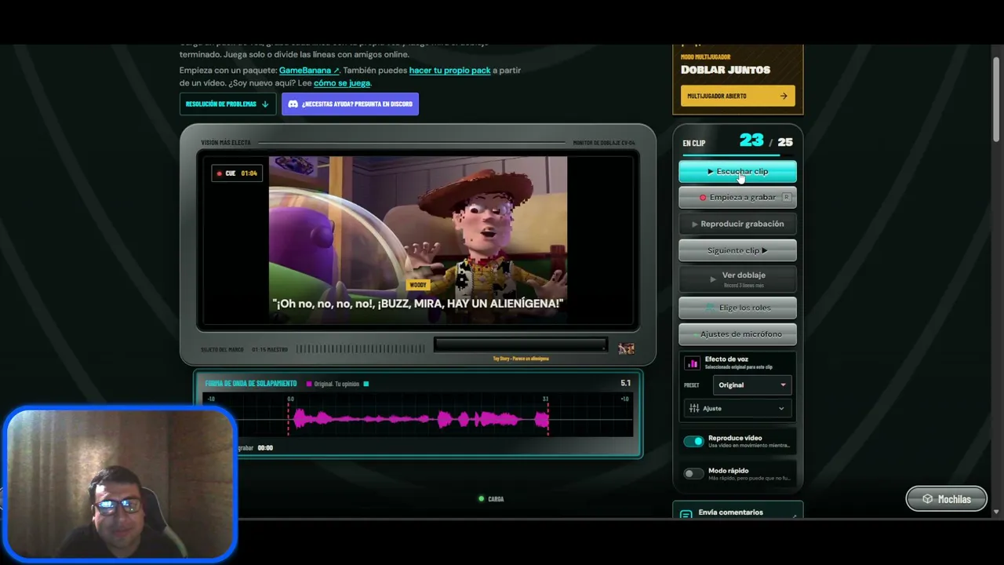Open the Original preset dropdown
Viewport: 1004px width, 565px height.
(x=751, y=385)
